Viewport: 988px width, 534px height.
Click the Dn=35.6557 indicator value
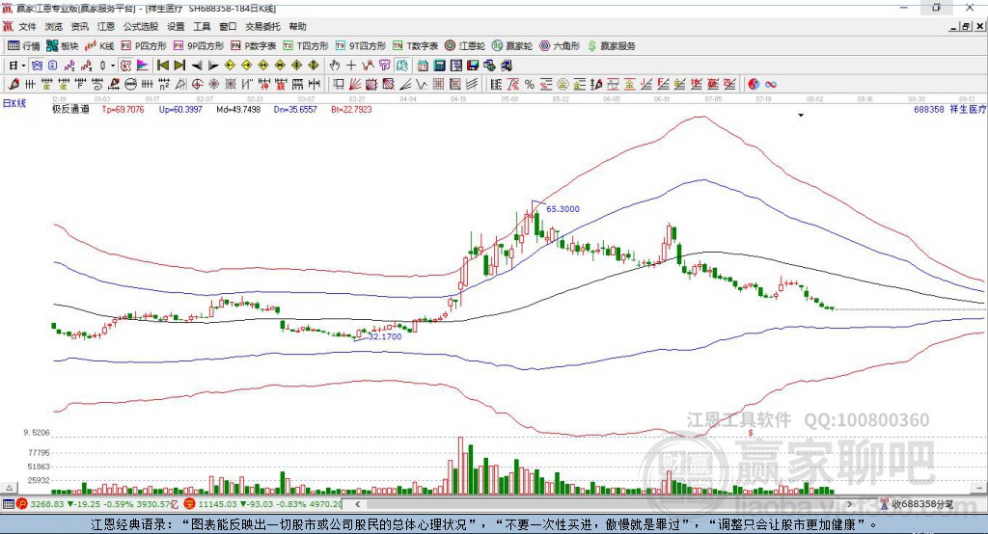pyautogui.click(x=295, y=109)
